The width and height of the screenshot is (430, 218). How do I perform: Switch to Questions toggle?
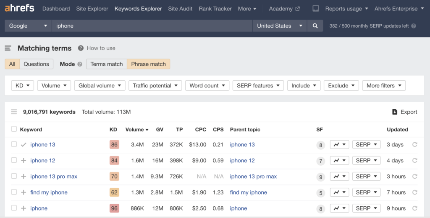pyautogui.click(x=36, y=64)
